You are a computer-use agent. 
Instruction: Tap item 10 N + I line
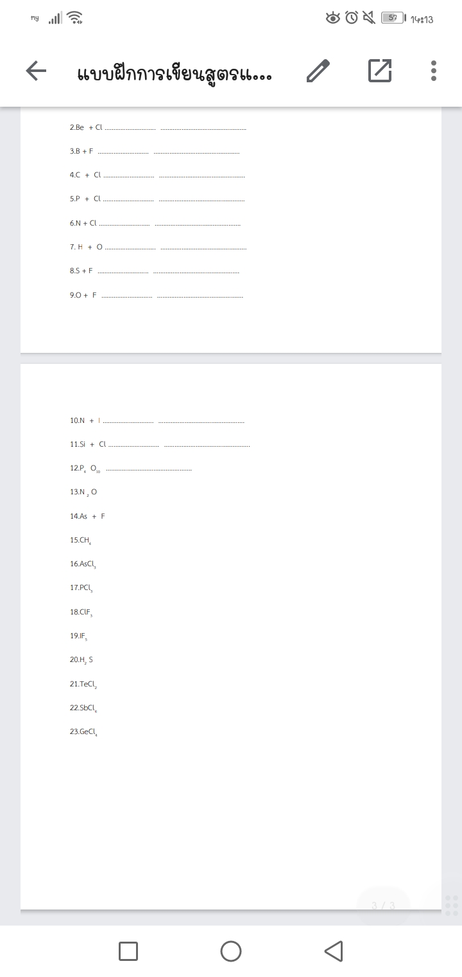pos(157,420)
